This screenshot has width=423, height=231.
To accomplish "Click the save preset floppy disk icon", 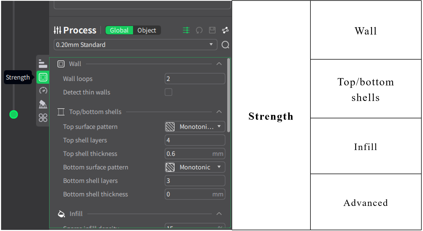I will (212, 30).
